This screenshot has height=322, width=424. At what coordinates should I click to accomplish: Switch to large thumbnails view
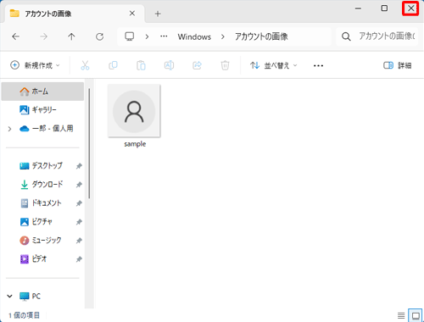tap(416, 315)
